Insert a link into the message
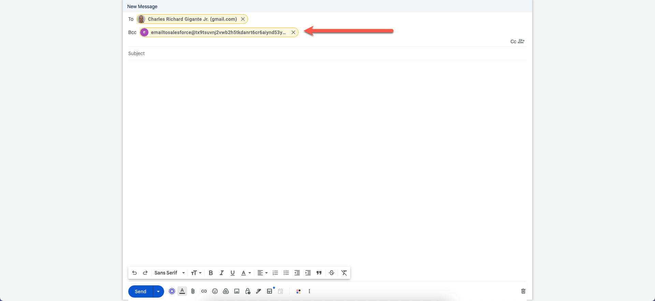This screenshot has width=655, height=301. (204, 291)
